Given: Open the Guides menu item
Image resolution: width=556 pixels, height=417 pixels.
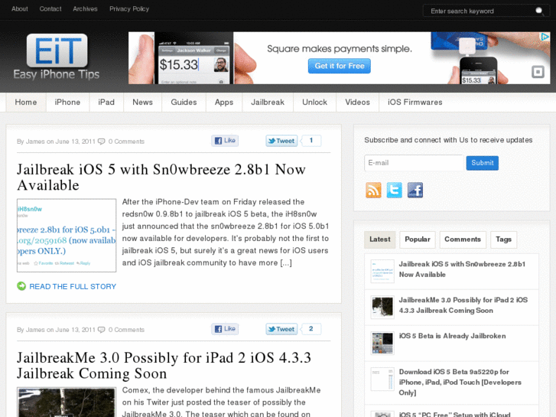Looking at the screenshot, I should 184,103.
